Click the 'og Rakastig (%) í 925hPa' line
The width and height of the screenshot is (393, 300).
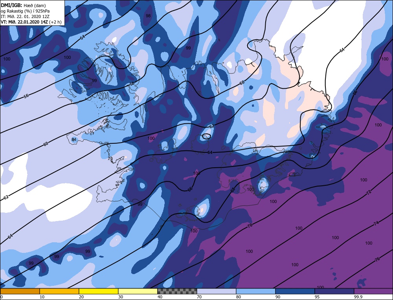click(x=25, y=11)
